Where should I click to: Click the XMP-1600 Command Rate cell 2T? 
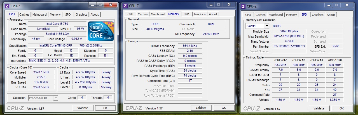[334, 95]
